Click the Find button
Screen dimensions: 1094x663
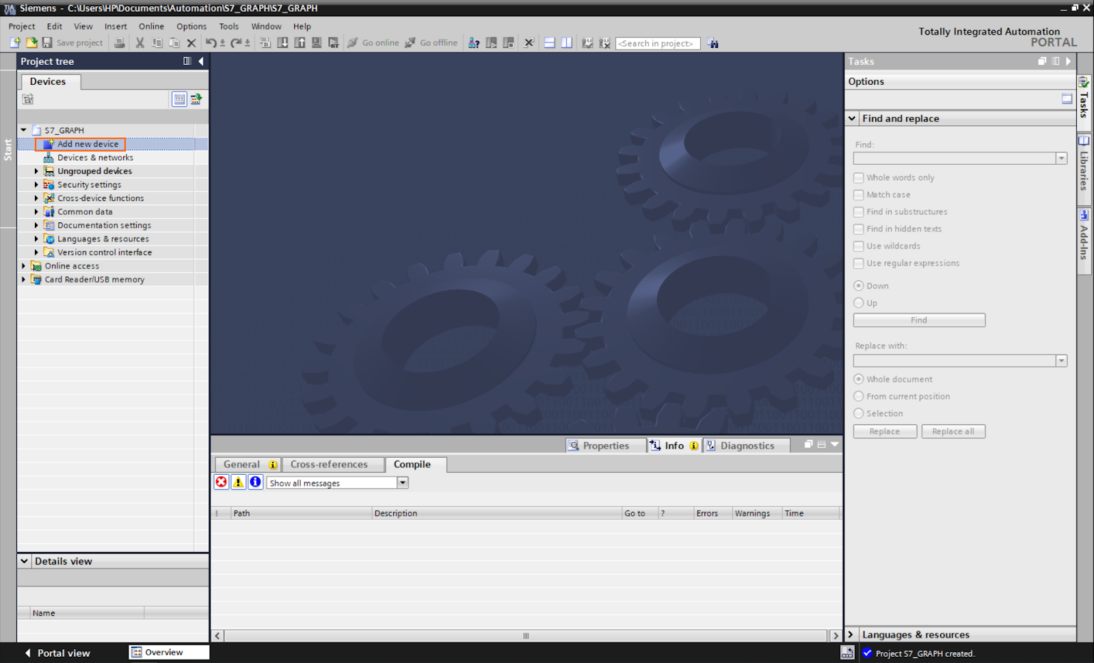click(x=919, y=320)
